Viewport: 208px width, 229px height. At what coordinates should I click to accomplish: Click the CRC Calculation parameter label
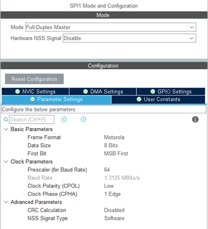click(x=47, y=210)
